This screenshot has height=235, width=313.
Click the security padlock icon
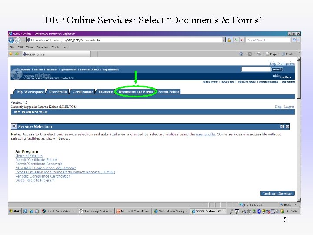(230, 40)
